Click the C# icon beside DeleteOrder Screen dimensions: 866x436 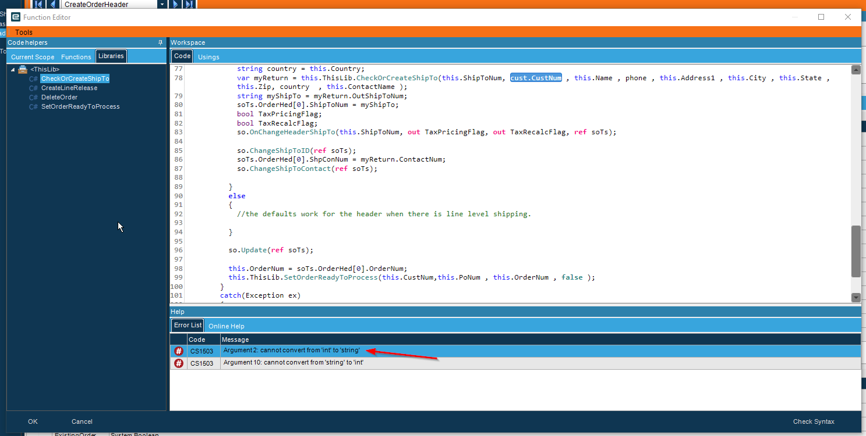(x=33, y=97)
